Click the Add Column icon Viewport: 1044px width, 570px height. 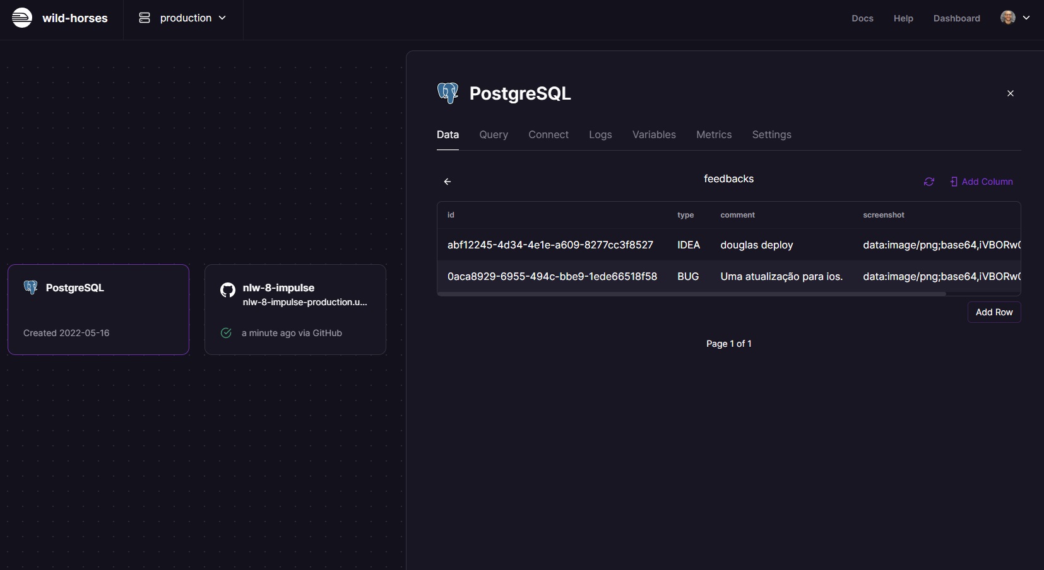click(x=954, y=182)
